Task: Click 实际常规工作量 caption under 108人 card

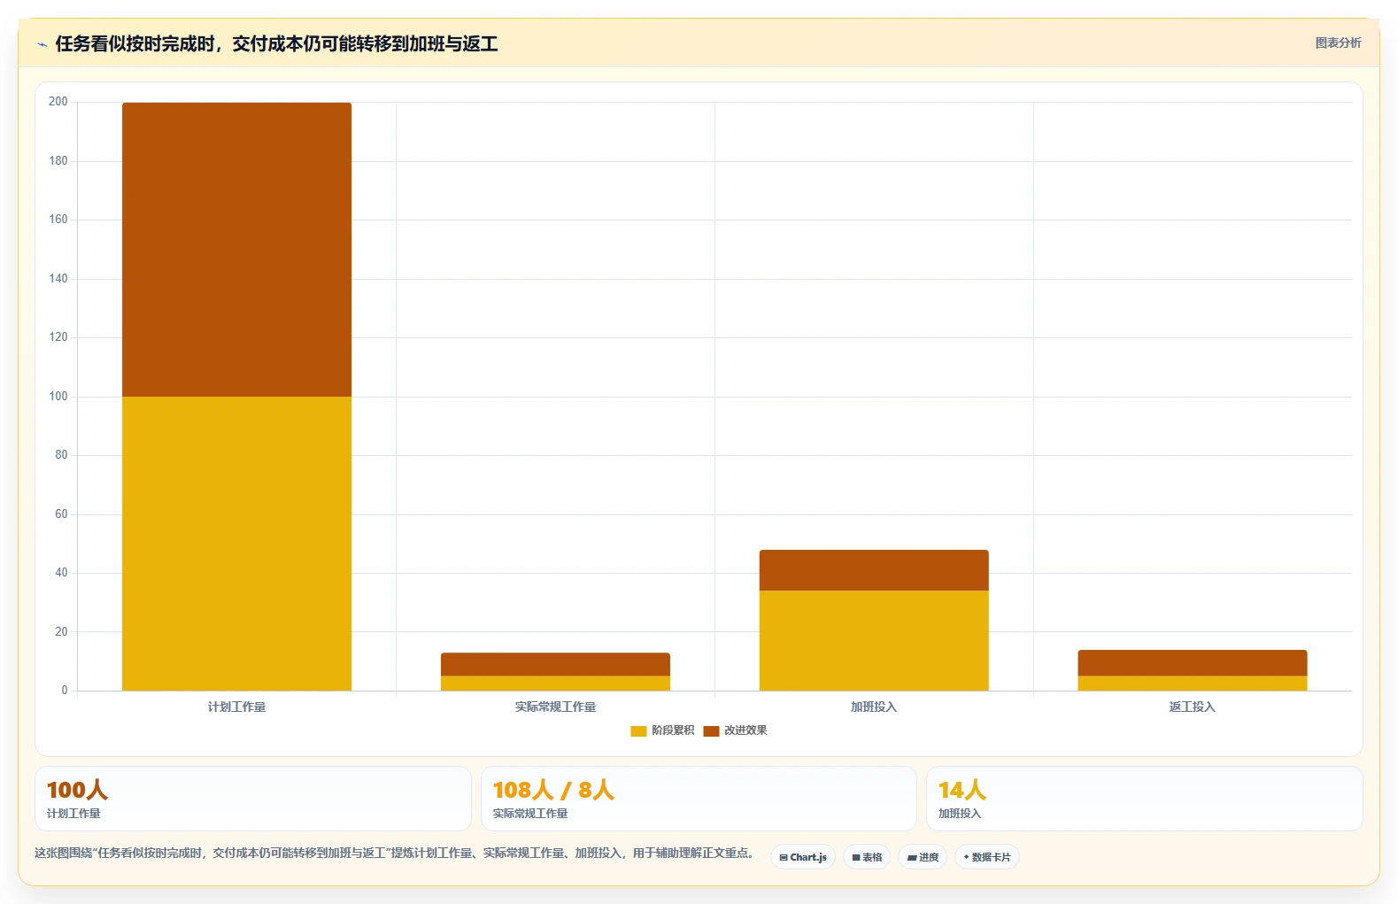Action: click(x=530, y=814)
